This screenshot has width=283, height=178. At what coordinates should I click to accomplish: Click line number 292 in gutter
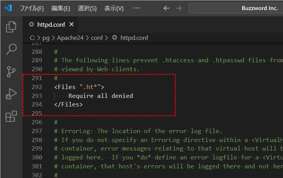tap(37, 87)
